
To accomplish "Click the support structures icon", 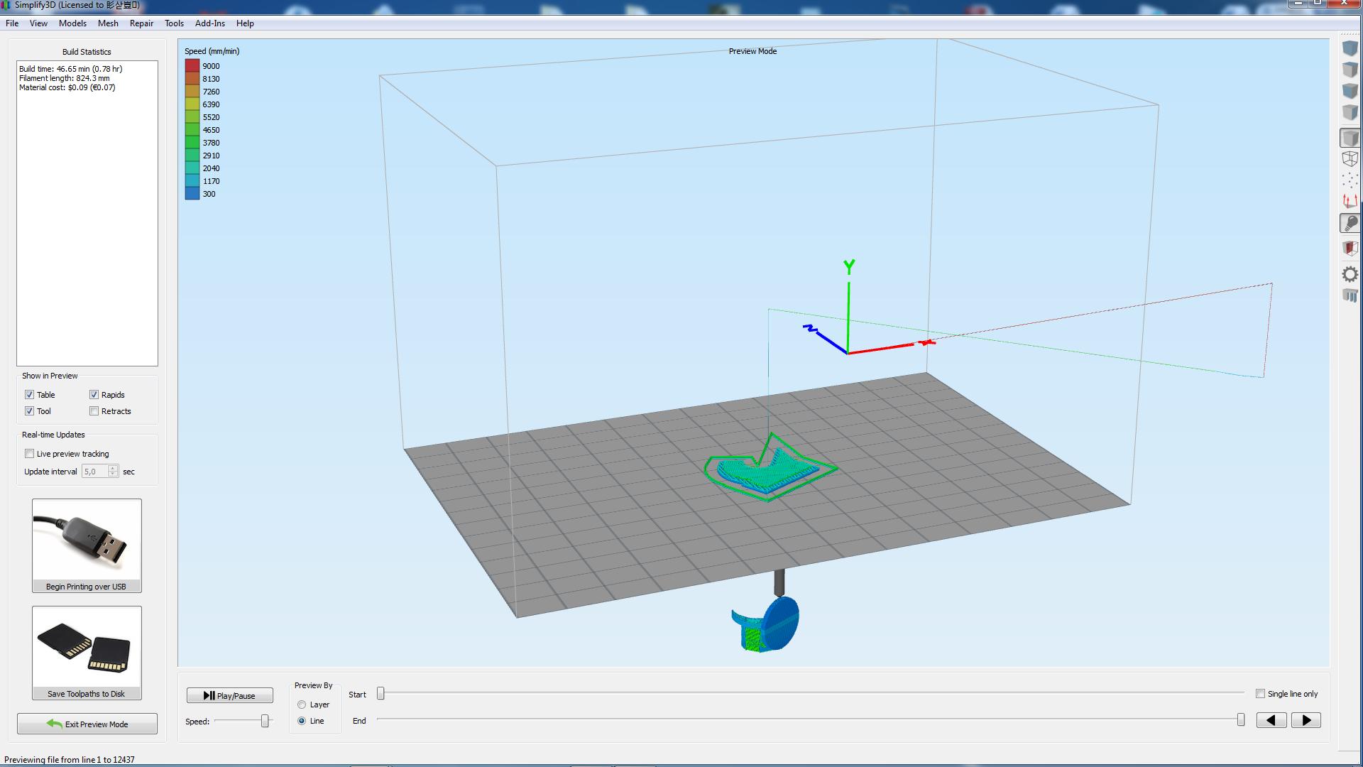I will 1350,295.
